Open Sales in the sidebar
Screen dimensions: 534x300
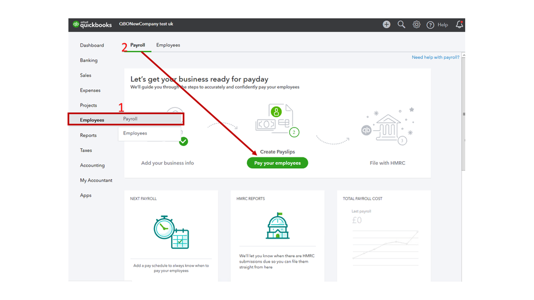pos(86,75)
